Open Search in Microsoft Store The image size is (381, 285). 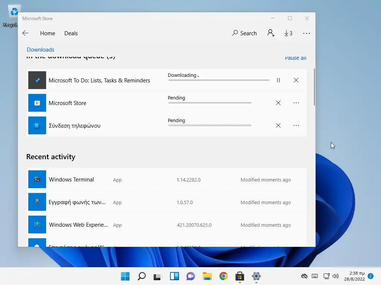click(x=244, y=33)
